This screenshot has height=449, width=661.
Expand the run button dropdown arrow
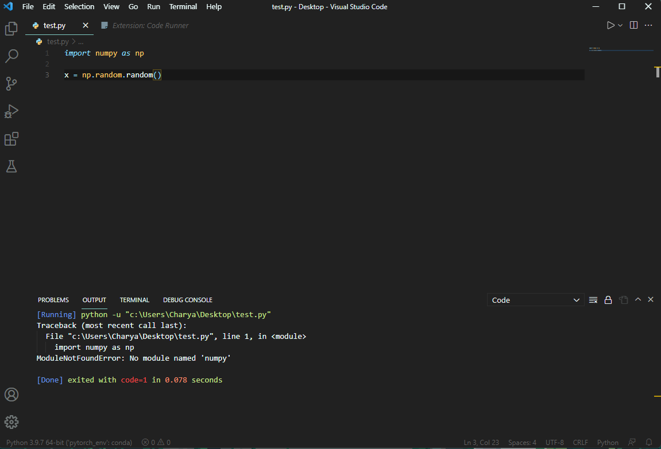[620, 26]
